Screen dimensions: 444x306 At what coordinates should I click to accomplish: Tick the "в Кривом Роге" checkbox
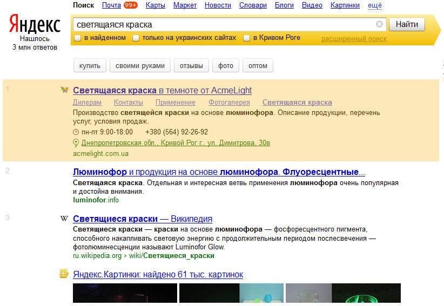coord(247,38)
